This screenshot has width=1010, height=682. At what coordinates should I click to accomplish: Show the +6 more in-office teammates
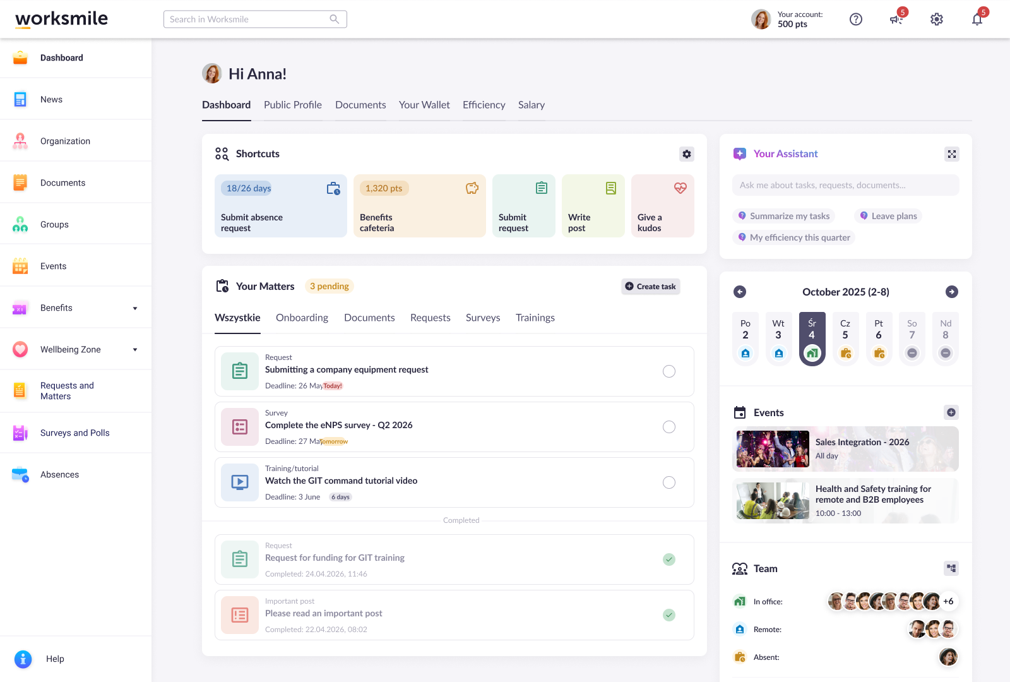tap(948, 601)
